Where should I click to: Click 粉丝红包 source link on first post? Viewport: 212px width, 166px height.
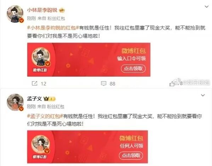coord(56,18)
